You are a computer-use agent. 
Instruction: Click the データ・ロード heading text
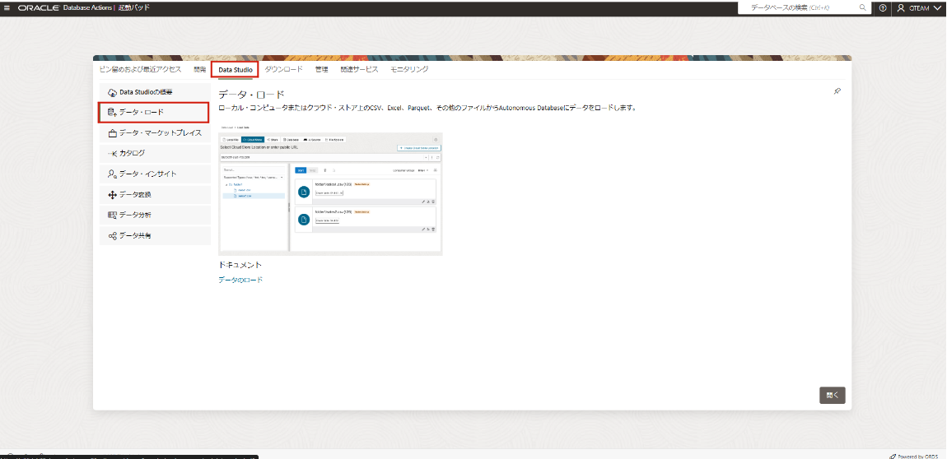tap(251, 95)
